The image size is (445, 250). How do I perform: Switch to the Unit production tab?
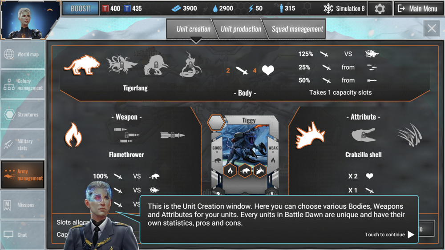pyautogui.click(x=241, y=29)
